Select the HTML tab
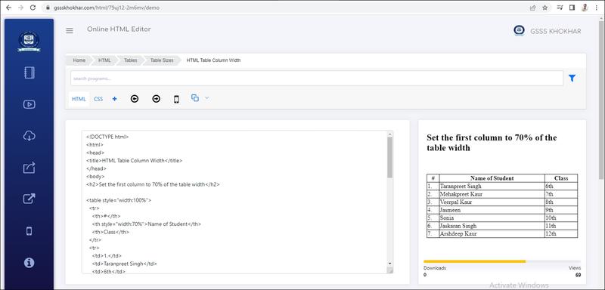This screenshot has width=605, height=290. tap(79, 99)
